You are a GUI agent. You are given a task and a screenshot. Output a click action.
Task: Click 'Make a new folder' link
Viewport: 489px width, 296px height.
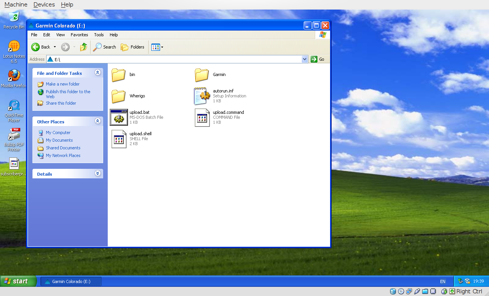click(63, 84)
